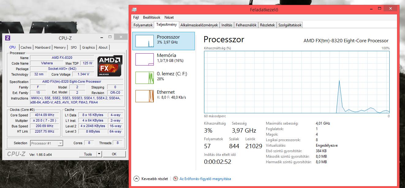
Task: Open the Fájl menu
Action: tap(136, 17)
